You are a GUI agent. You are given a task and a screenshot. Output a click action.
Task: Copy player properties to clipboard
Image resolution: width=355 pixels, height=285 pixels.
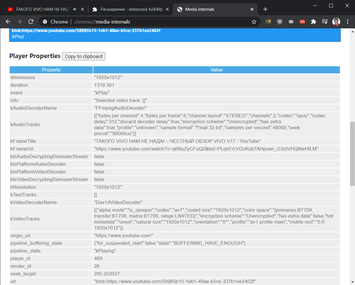click(x=84, y=56)
